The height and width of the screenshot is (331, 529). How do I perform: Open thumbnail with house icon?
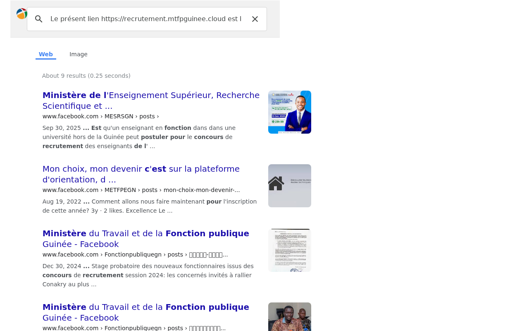point(290,186)
